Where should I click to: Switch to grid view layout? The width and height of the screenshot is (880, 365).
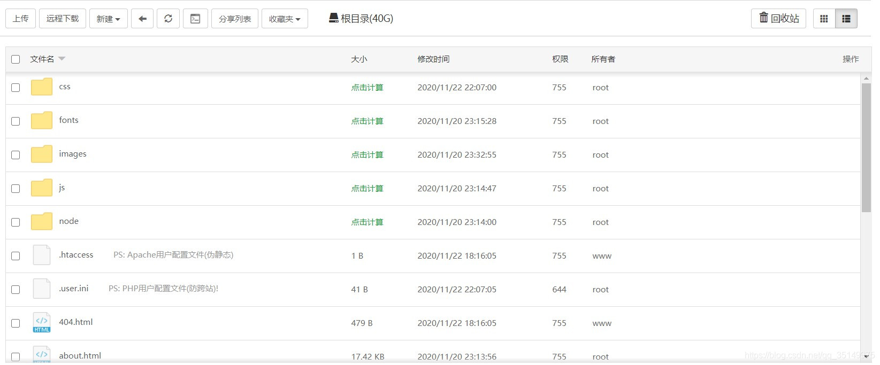824,19
